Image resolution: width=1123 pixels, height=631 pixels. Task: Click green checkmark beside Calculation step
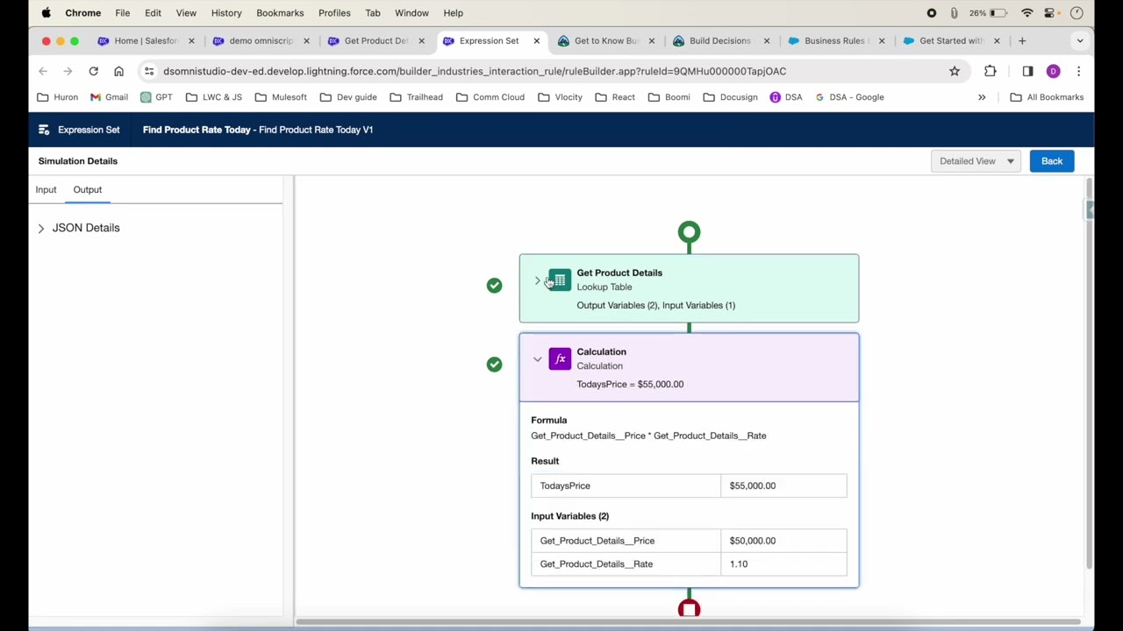pyautogui.click(x=494, y=365)
